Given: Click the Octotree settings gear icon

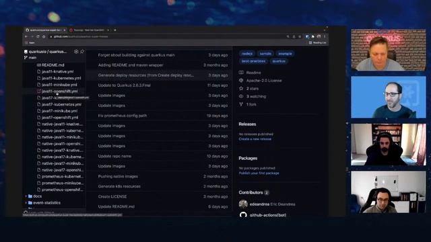Looking at the screenshot, I should (x=76, y=51).
